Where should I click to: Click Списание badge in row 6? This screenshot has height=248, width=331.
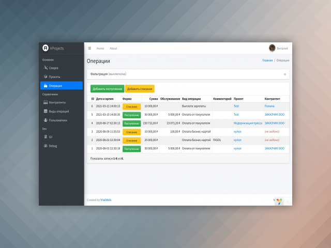coord(131,107)
